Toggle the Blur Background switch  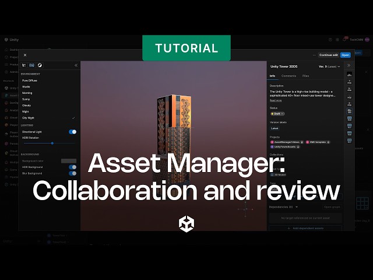(72, 173)
